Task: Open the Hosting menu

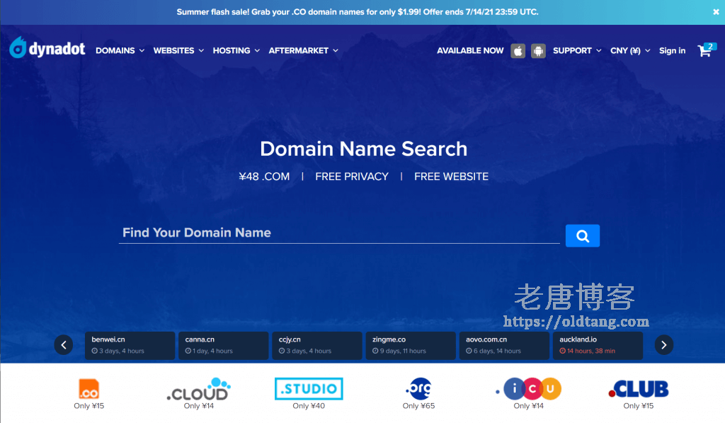Action: [236, 51]
